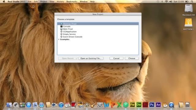The image size is (196, 110).
Task: Click the Time Machine status icon
Action: [158, 2]
